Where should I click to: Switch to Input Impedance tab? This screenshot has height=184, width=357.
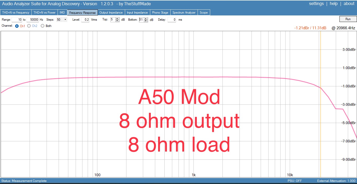tap(137, 13)
